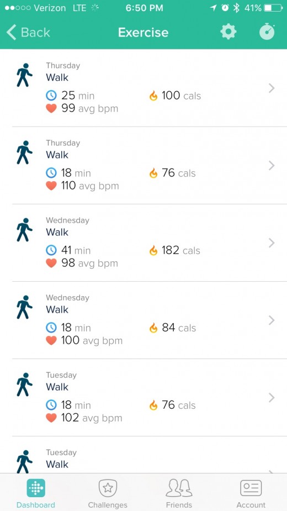This screenshot has width=287, height=511.
Task: Tap walking figure icon for Tuesday 76 cals walk
Action: pyautogui.click(x=24, y=384)
